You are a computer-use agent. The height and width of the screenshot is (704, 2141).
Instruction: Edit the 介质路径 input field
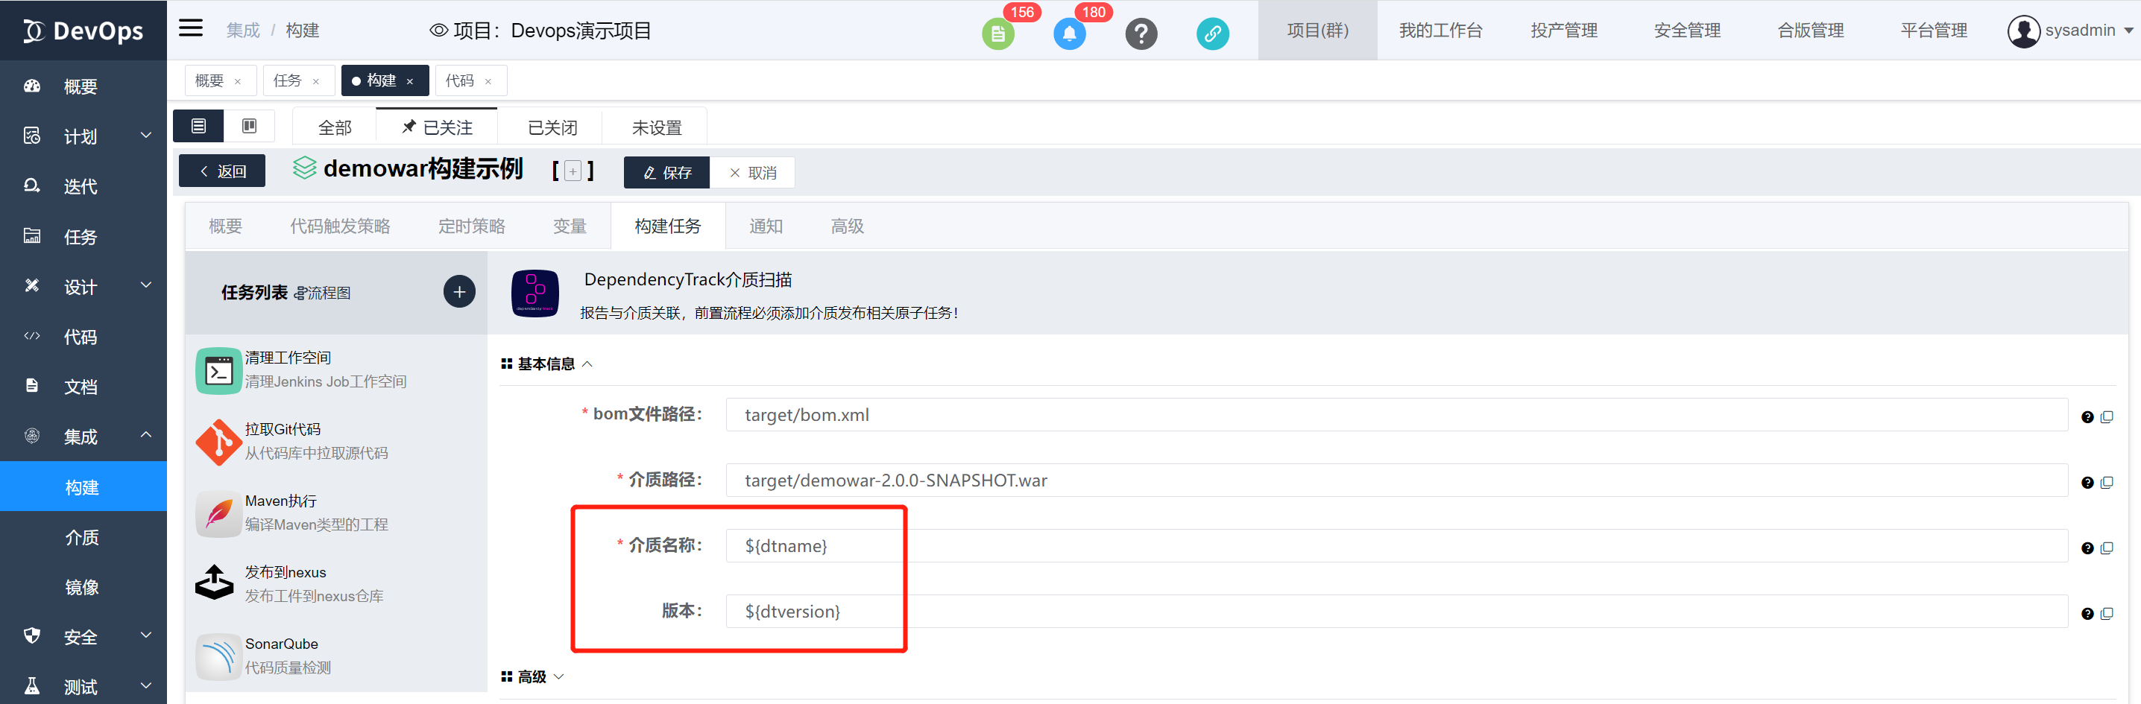pyautogui.click(x=1396, y=480)
